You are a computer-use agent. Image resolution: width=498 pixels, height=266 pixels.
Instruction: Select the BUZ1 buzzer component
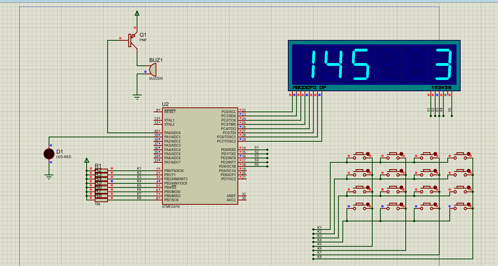tap(153, 70)
